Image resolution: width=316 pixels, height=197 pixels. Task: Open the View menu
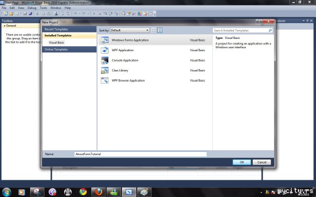tap(21, 8)
